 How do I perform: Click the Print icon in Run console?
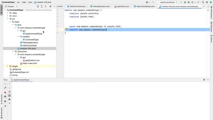9,100
